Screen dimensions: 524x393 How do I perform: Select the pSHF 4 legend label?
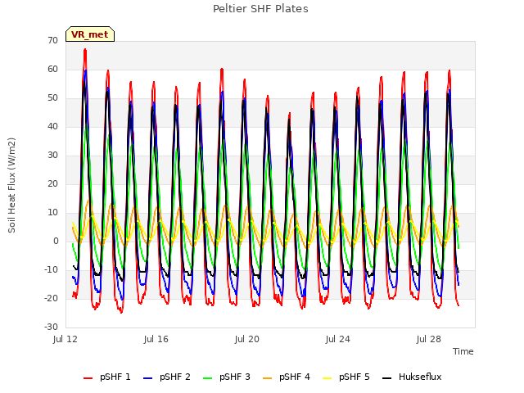295,377
